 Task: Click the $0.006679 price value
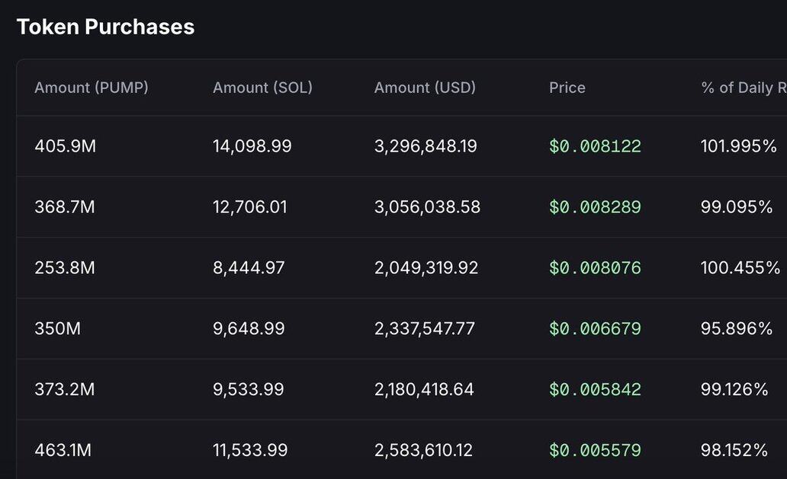pyautogui.click(x=595, y=329)
